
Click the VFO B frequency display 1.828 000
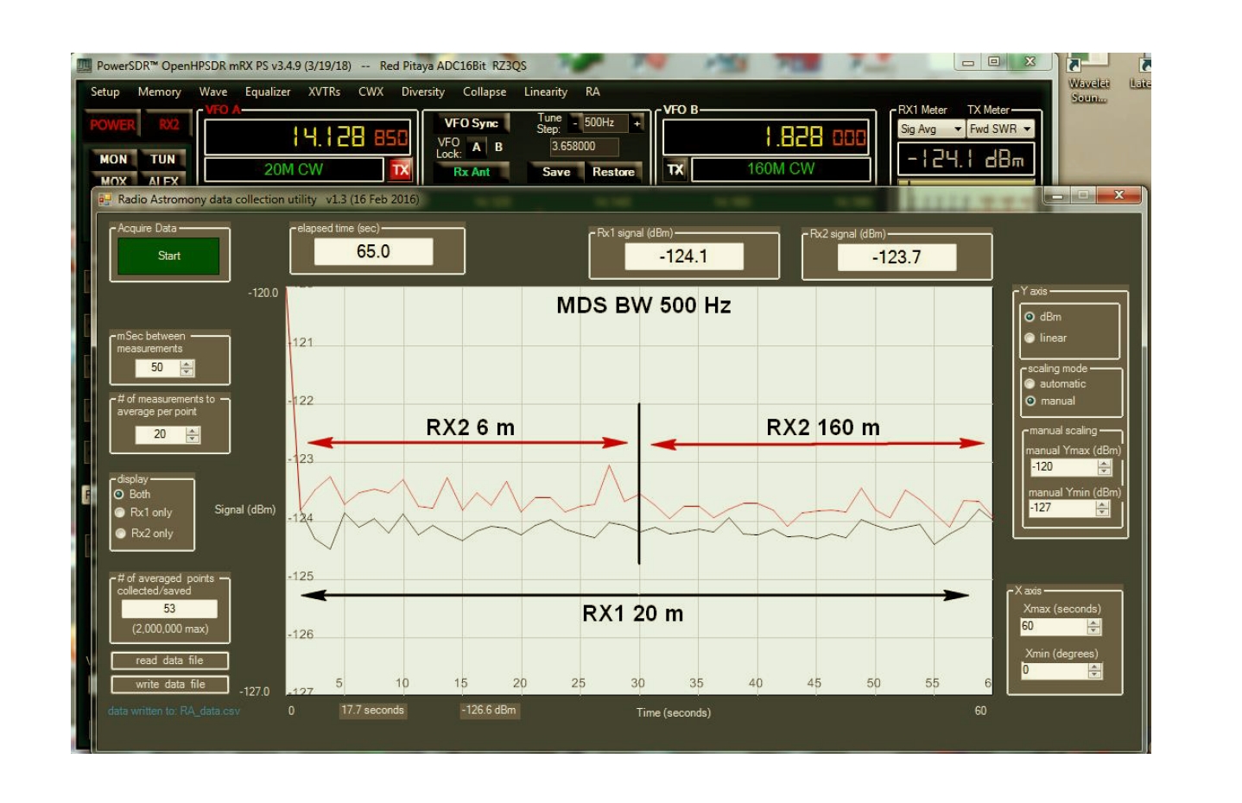(x=765, y=136)
